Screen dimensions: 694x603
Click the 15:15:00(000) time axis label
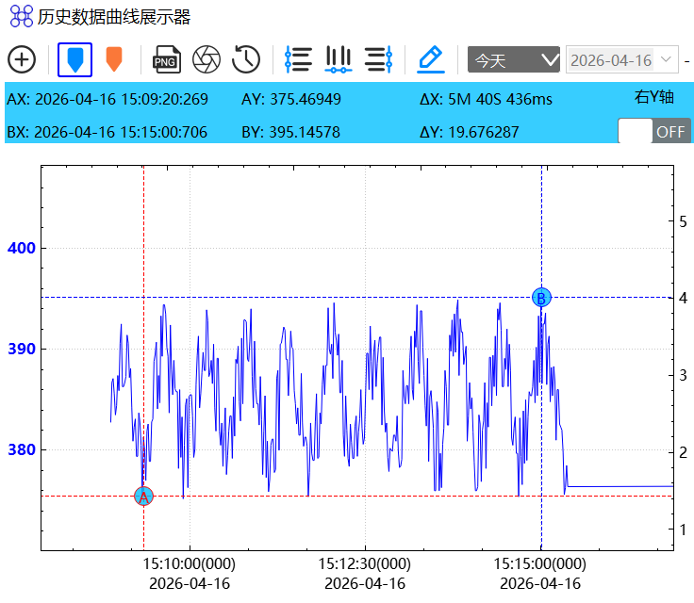[540, 564]
